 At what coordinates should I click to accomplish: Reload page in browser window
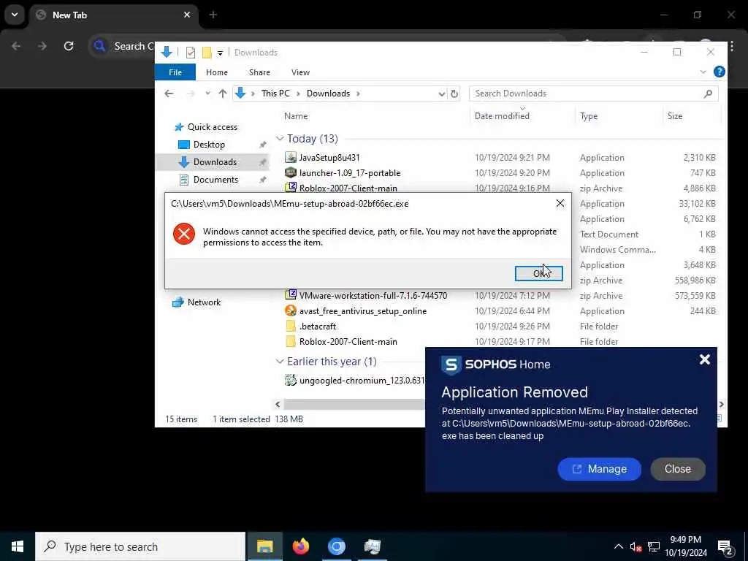coord(69,46)
